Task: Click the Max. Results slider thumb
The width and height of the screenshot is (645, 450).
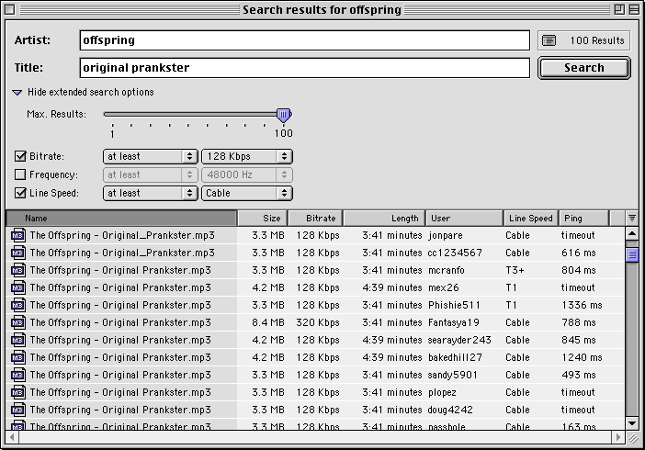Action: coord(284,115)
